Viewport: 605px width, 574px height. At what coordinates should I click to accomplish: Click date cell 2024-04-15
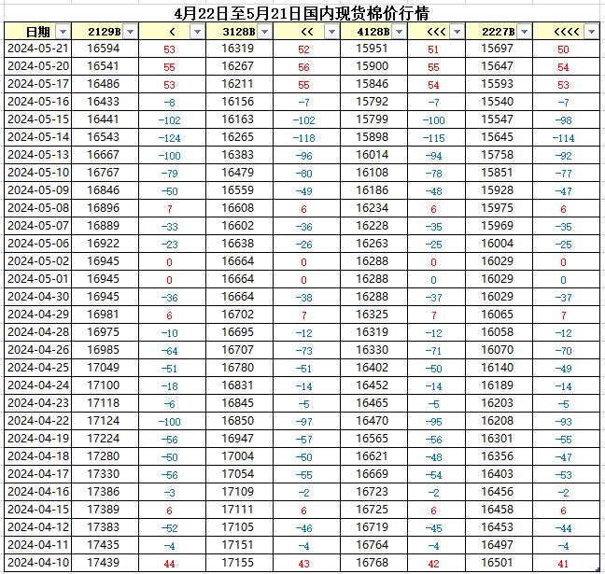[37, 510]
